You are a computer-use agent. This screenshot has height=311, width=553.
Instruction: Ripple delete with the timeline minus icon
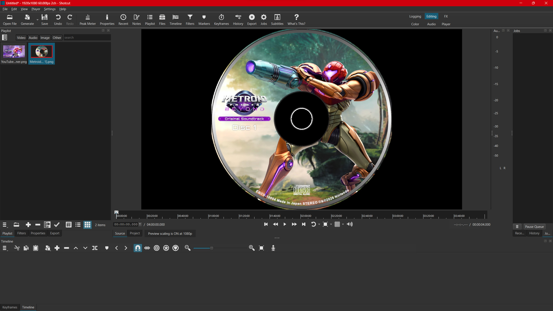pos(67,248)
